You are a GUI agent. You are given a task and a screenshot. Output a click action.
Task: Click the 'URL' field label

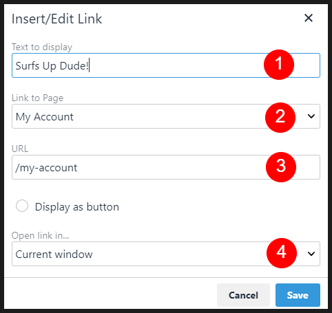(20, 149)
